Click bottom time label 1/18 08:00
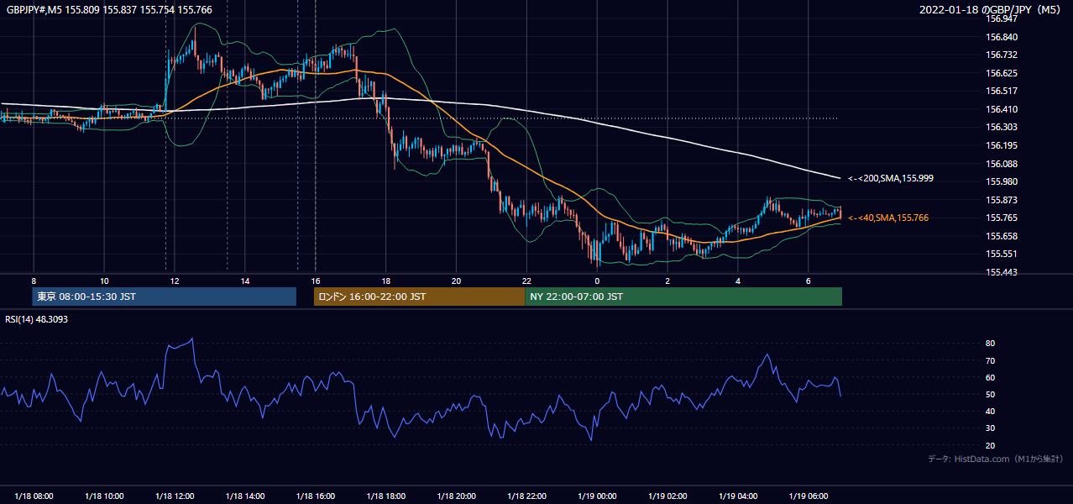Screen dimensions: 1073x504 (x=34, y=496)
